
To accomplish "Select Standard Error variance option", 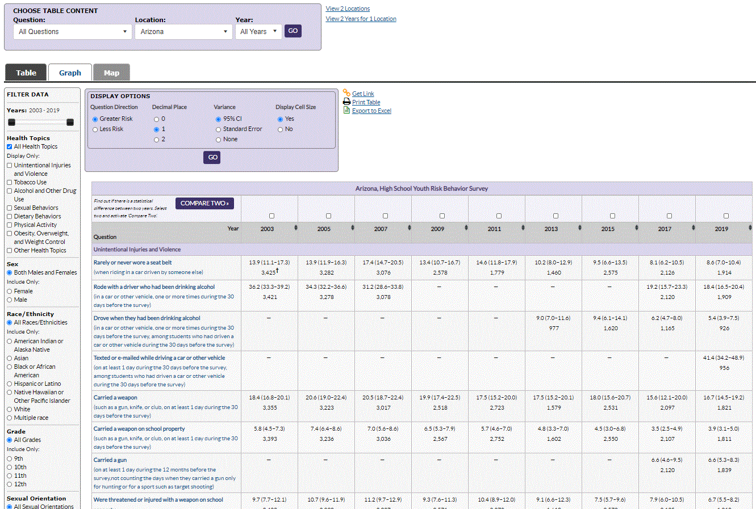I will coord(218,129).
